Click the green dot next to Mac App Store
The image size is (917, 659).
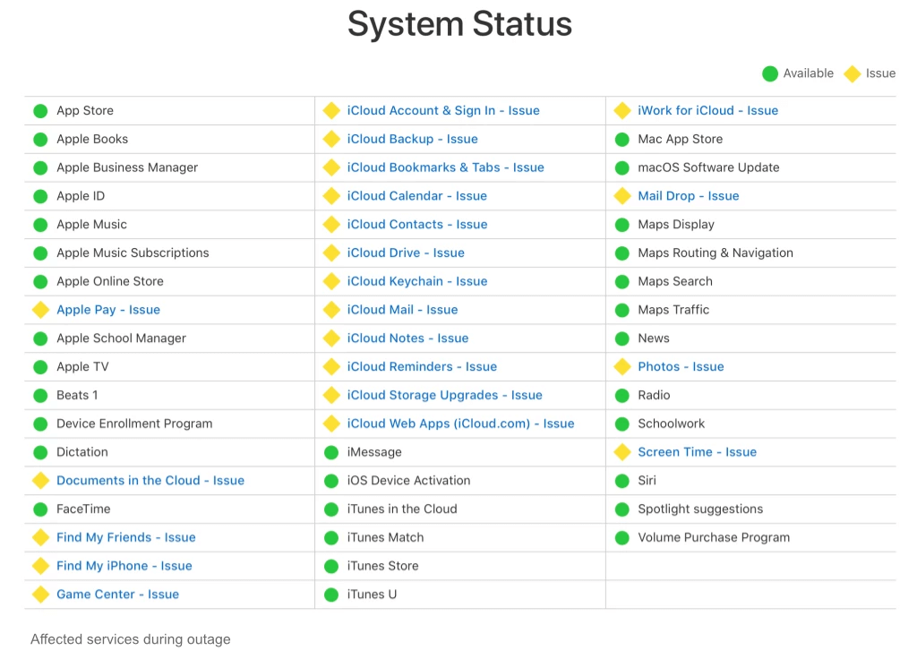622,140
